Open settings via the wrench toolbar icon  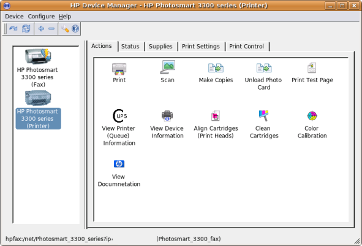click(65, 29)
